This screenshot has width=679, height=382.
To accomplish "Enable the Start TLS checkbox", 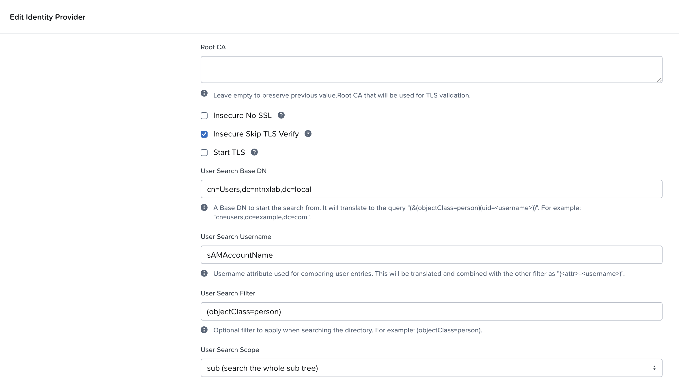I will [204, 153].
